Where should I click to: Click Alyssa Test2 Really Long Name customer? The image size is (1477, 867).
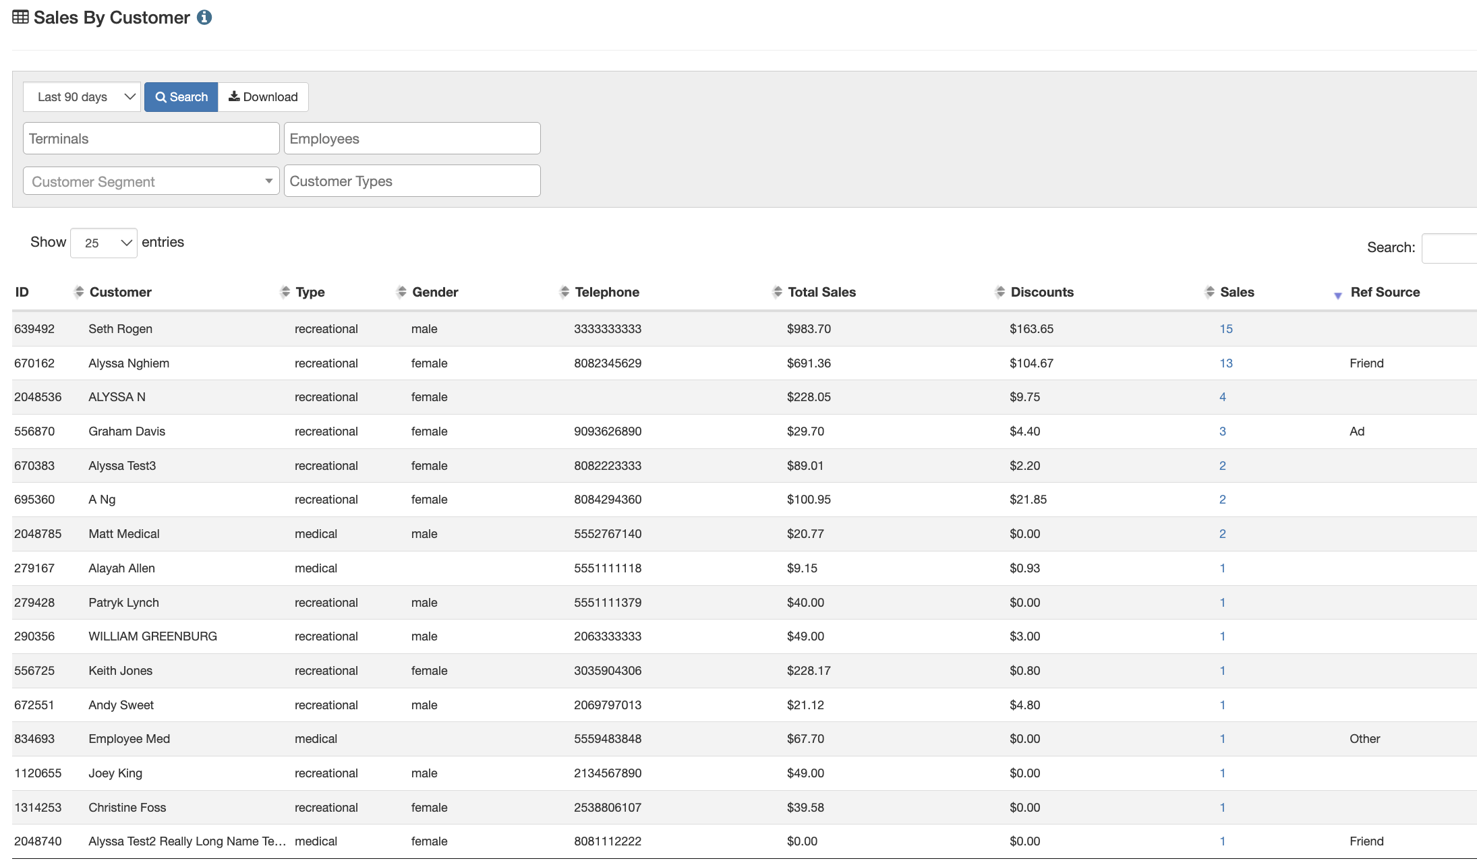click(x=187, y=841)
